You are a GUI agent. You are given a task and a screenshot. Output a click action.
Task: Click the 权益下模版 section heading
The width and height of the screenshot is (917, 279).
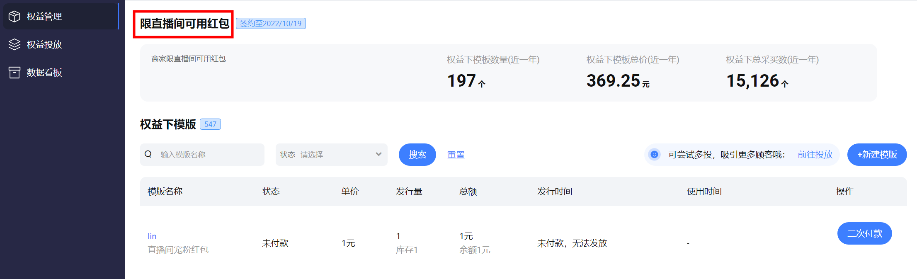click(168, 124)
